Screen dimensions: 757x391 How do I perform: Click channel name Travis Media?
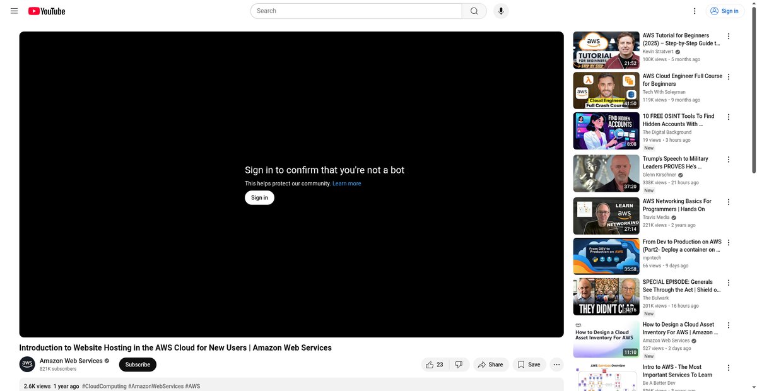[656, 218]
